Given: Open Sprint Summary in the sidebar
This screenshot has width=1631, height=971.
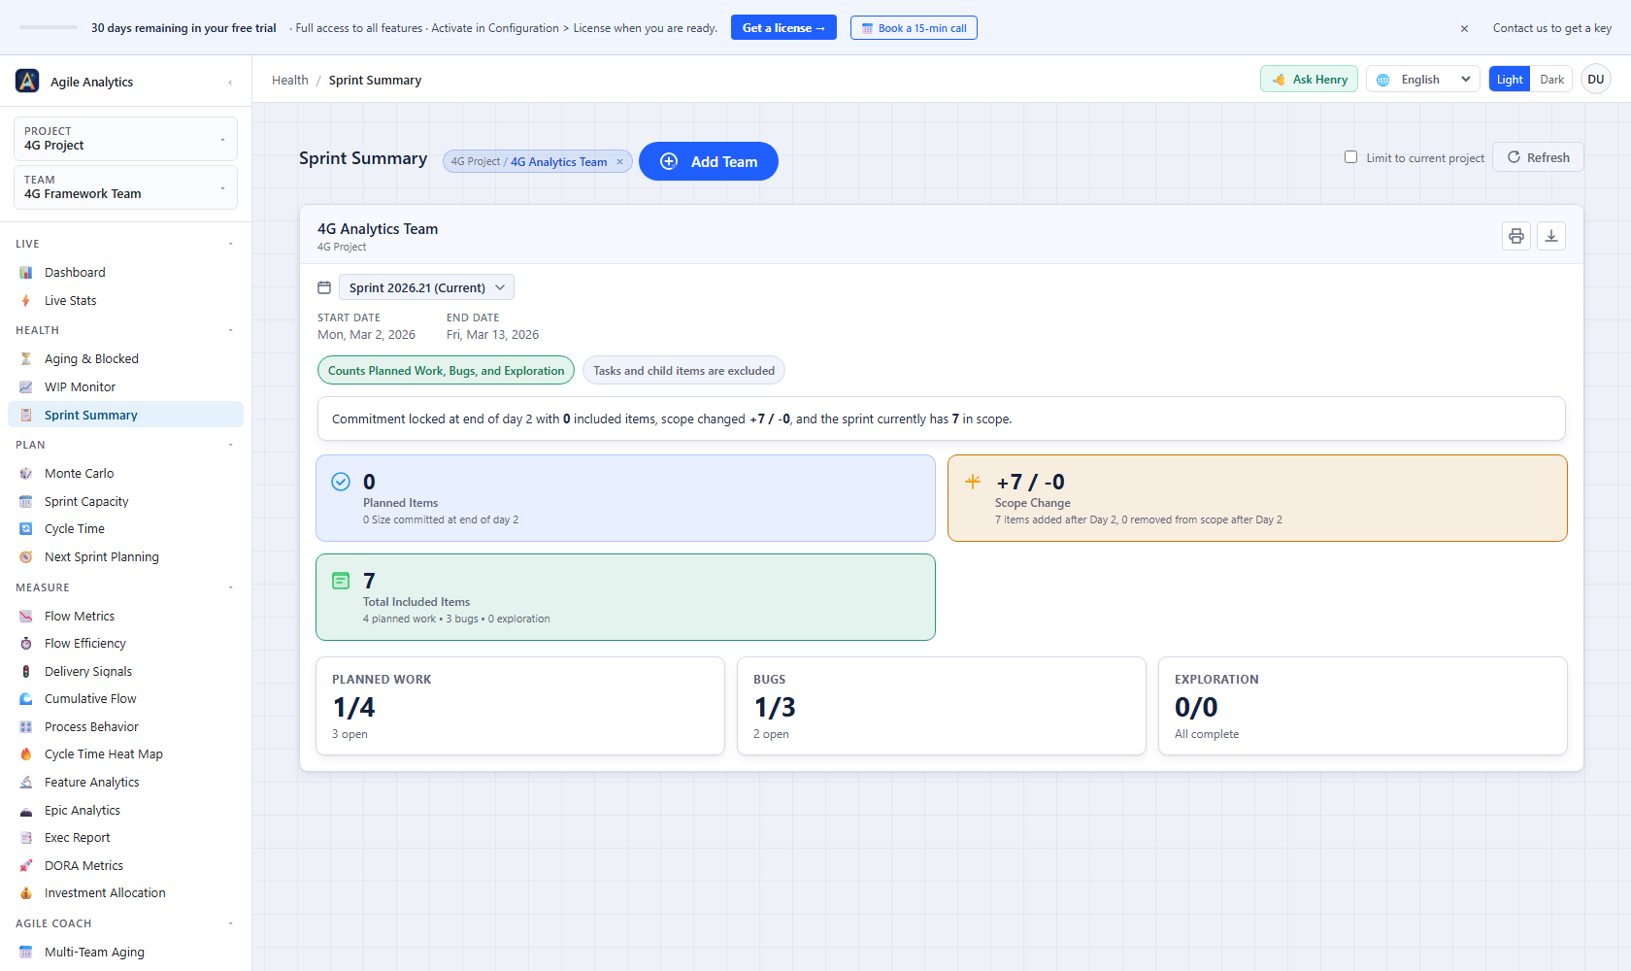Looking at the screenshot, I should coord(125,415).
